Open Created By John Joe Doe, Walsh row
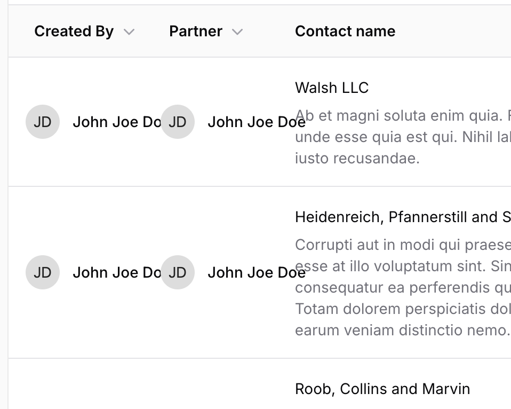The width and height of the screenshot is (511, 409). tap(116, 122)
